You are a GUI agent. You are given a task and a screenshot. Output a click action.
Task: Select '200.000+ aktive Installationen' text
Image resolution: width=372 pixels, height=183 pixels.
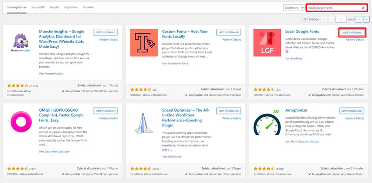26,174
